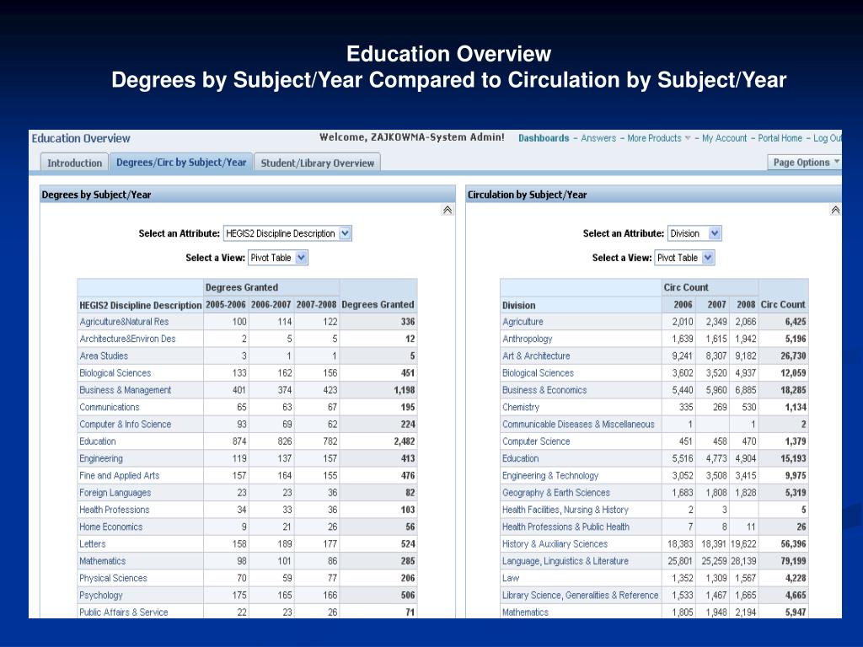Viewport: 863px width, 647px height.
Task: Select the Education total value 2,482
Action: tap(405, 441)
